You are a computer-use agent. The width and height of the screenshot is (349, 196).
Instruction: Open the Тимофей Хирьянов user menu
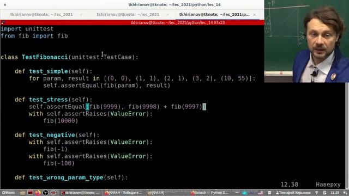pyautogui.click(x=293, y=193)
